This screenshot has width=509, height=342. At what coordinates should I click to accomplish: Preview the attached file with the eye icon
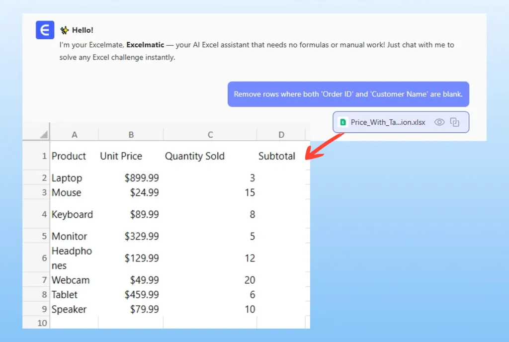pyautogui.click(x=439, y=122)
